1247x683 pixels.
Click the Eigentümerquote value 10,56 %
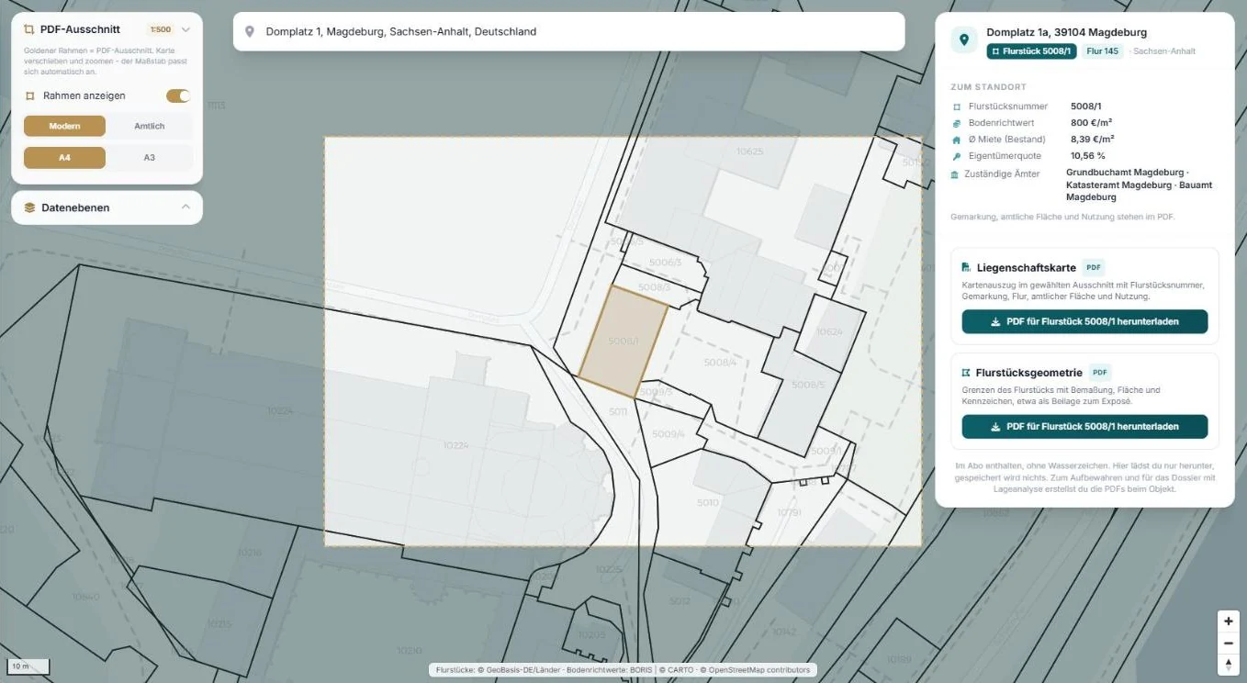point(1089,156)
